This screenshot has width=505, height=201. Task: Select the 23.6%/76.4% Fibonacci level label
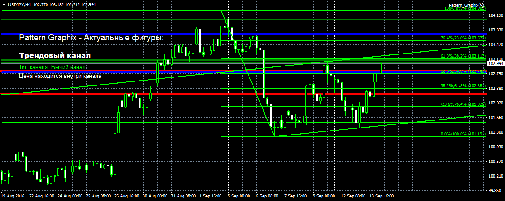pyautogui.click(x=462, y=104)
